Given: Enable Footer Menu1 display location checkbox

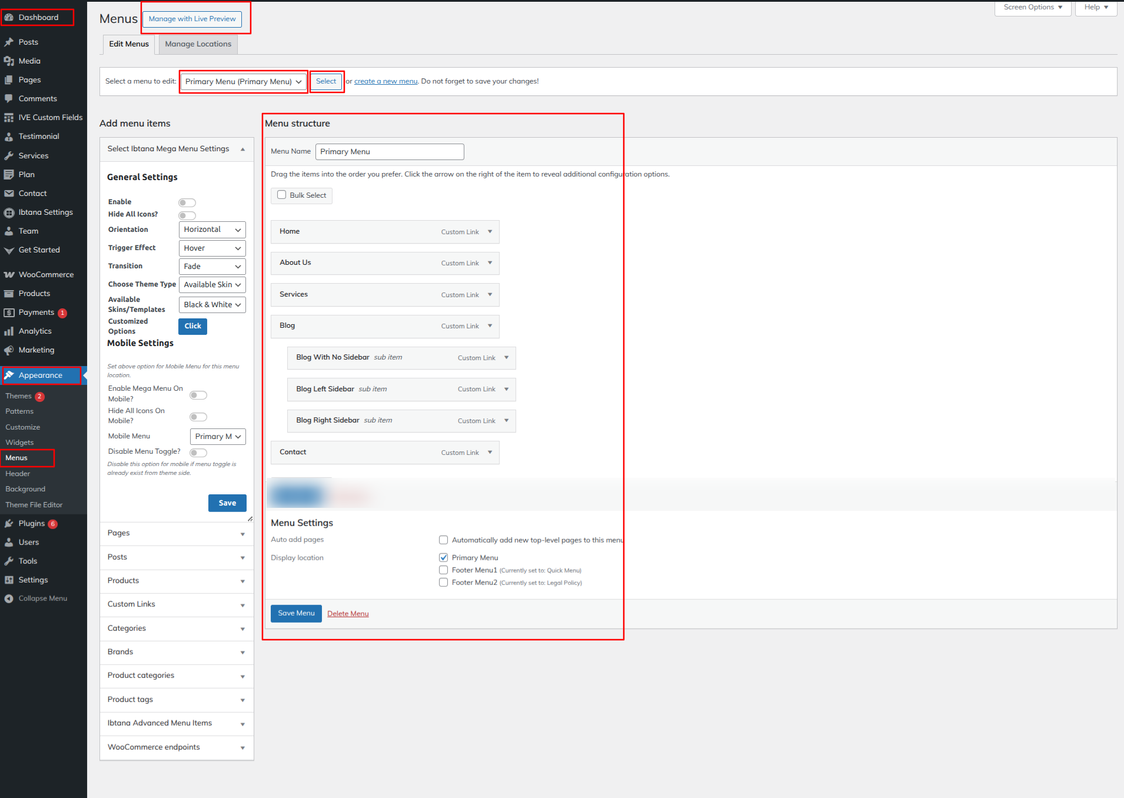Looking at the screenshot, I should [444, 570].
